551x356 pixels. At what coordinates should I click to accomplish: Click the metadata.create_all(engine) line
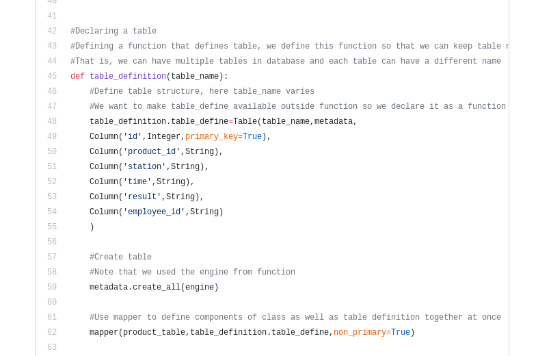tap(154, 287)
